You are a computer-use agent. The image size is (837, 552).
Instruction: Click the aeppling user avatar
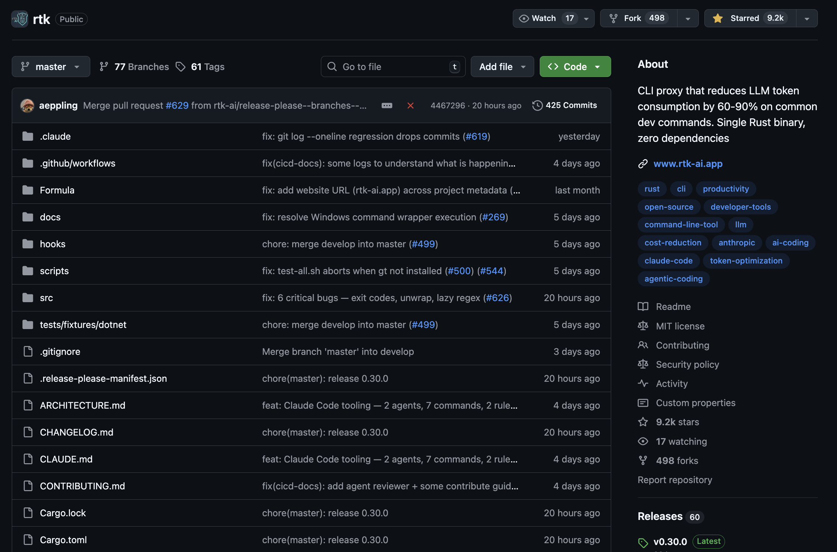point(27,106)
